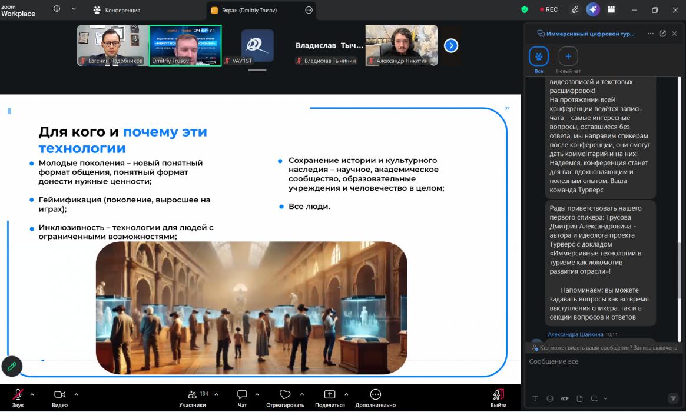
Task: Click the green security shield icon
Action: pyautogui.click(x=525, y=9)
